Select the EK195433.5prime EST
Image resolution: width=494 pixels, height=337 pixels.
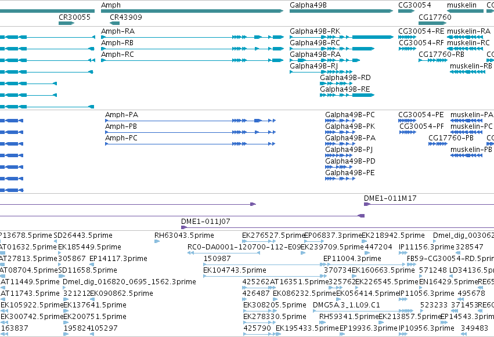click(278, 334)
